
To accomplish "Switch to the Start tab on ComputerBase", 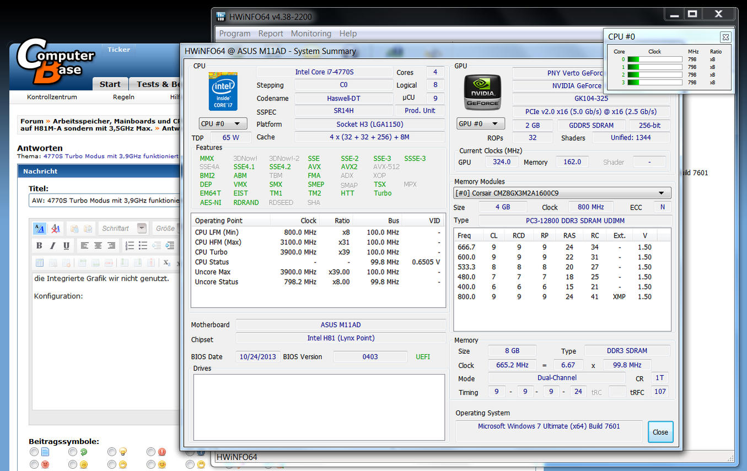I will [x=110, y=84].
